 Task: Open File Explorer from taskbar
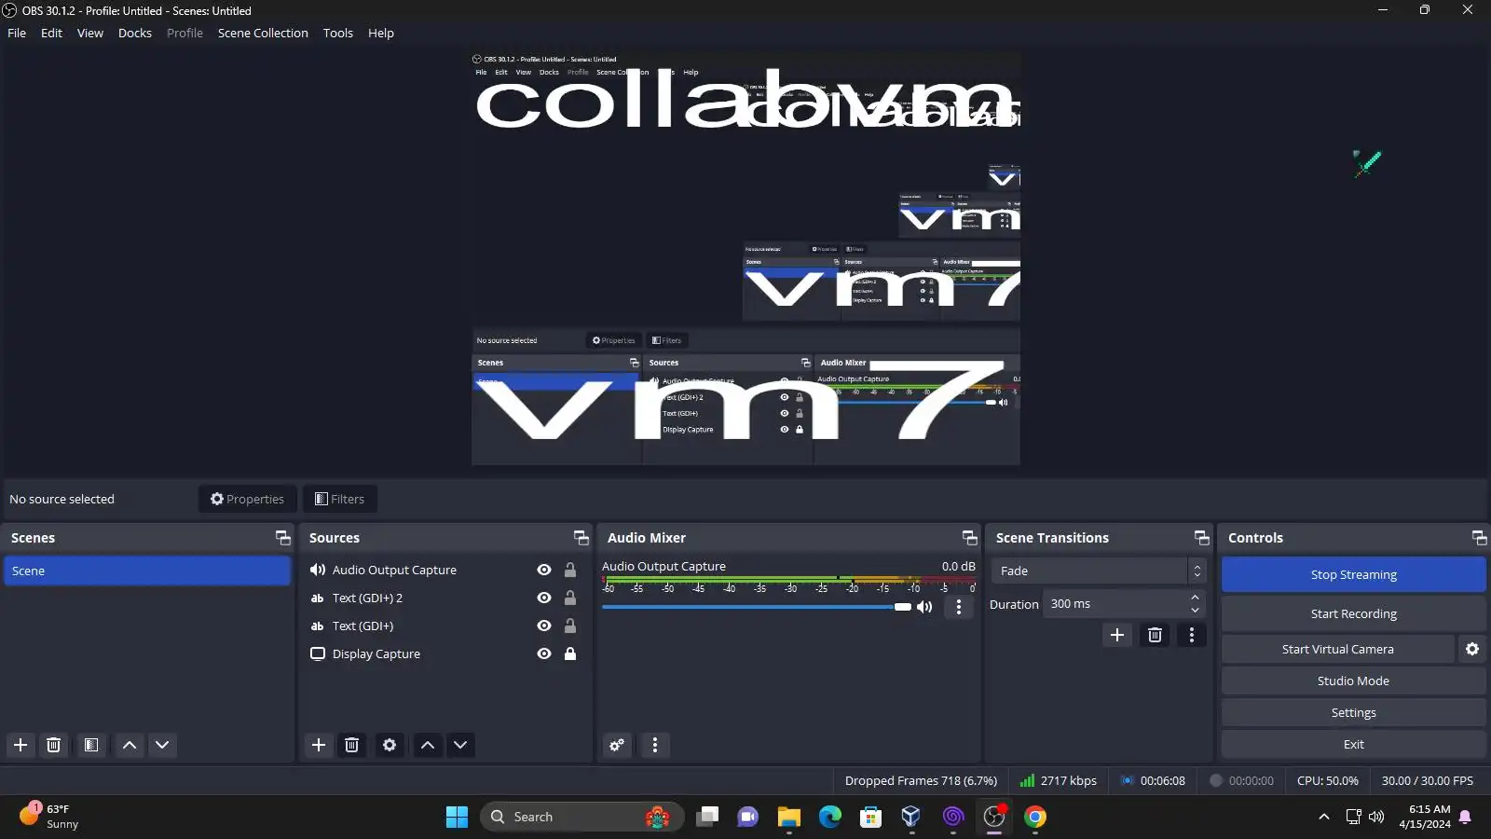pyautogui.click(x=789, y=818)
